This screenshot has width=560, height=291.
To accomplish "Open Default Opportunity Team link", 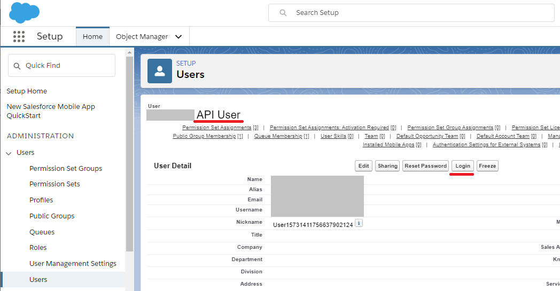I will (x=431, y=136).
